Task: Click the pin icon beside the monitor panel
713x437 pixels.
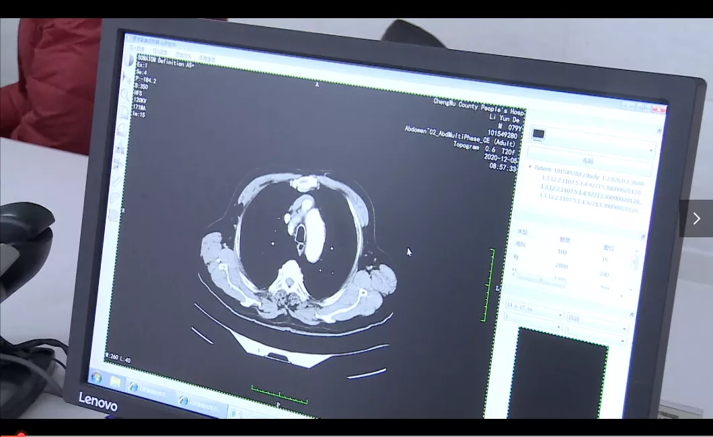Action: tap(659, 131)
